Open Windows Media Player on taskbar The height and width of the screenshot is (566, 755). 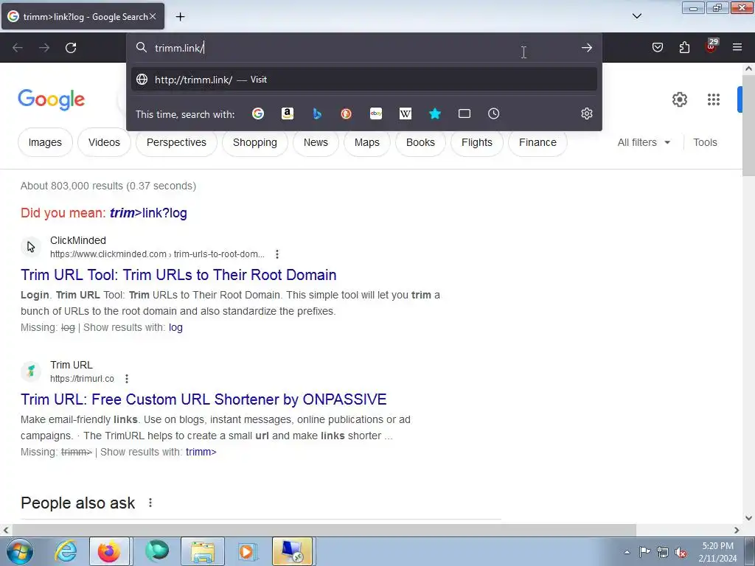(x=247, y=551)
